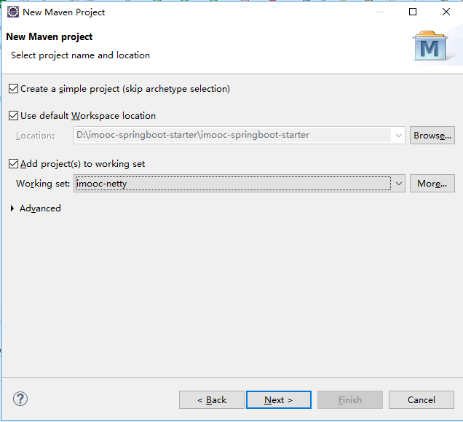Go to Next wizard page

[x=278, y=399]
